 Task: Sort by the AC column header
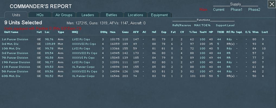(x=144, y=32)
